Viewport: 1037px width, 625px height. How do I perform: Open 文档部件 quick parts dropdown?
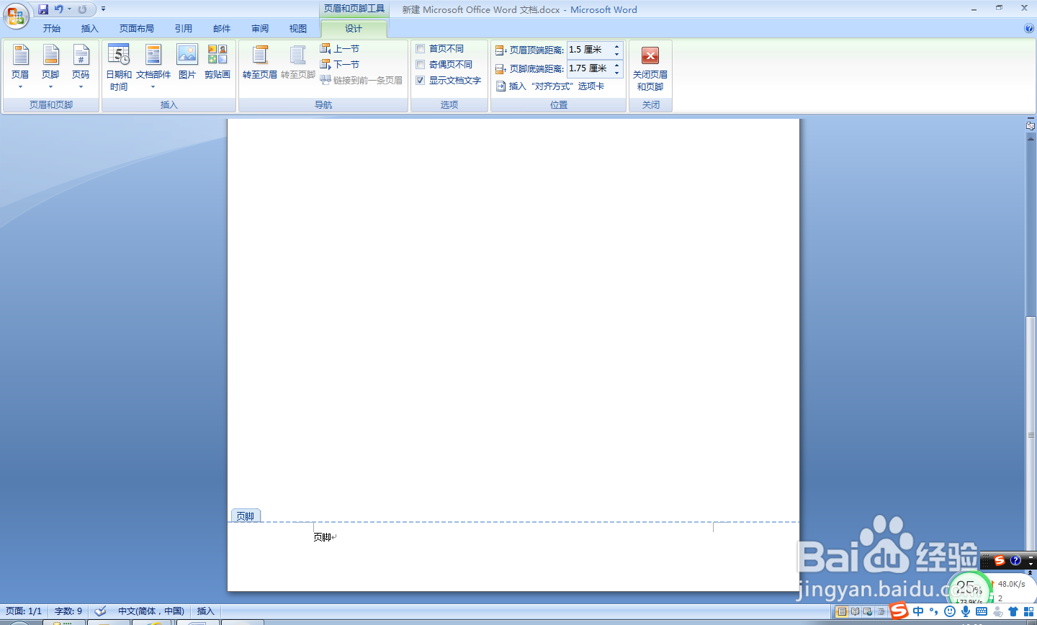(x=153, y=68)
